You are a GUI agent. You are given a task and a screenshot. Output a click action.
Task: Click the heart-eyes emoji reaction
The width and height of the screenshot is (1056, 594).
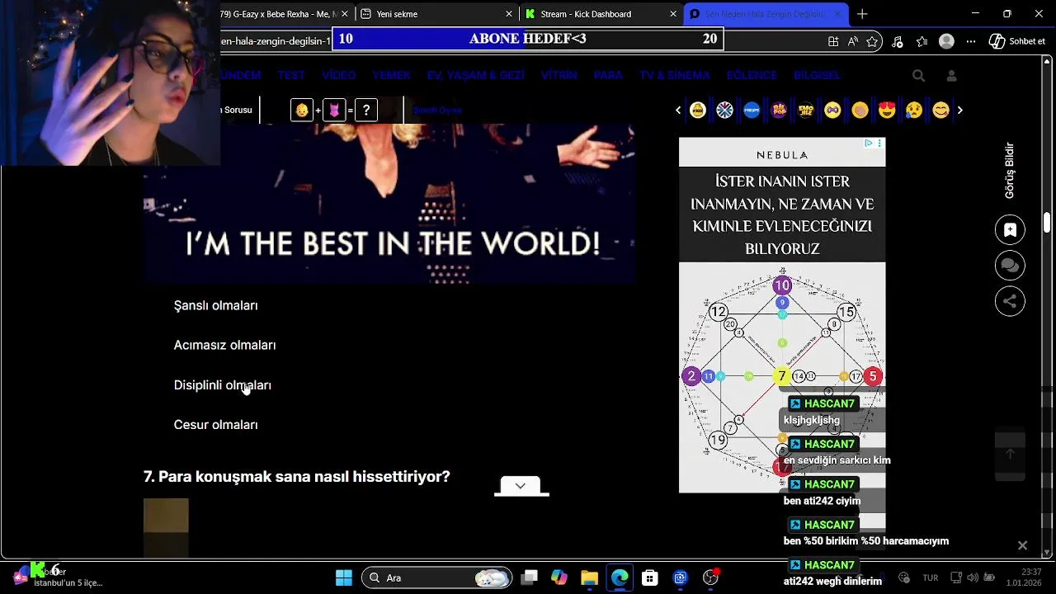pyautogui.click(x=887, y=110)
